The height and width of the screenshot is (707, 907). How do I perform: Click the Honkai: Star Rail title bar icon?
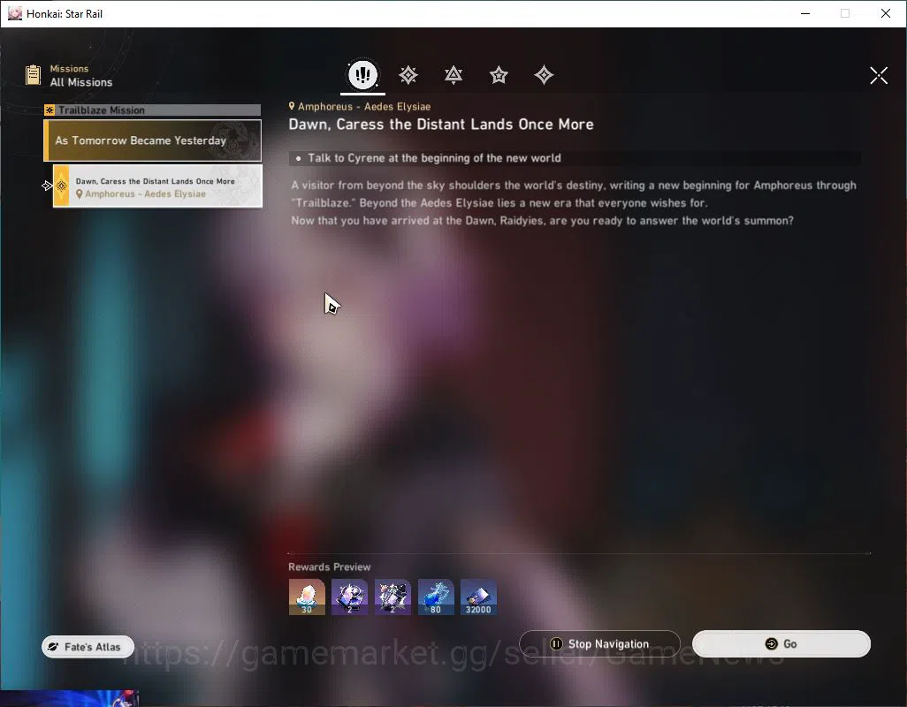14,13
